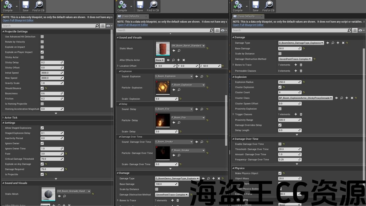Screen dimensions: 366x206
Task: Click Save icon in middle panel toolbar
Action: (140, 5)
